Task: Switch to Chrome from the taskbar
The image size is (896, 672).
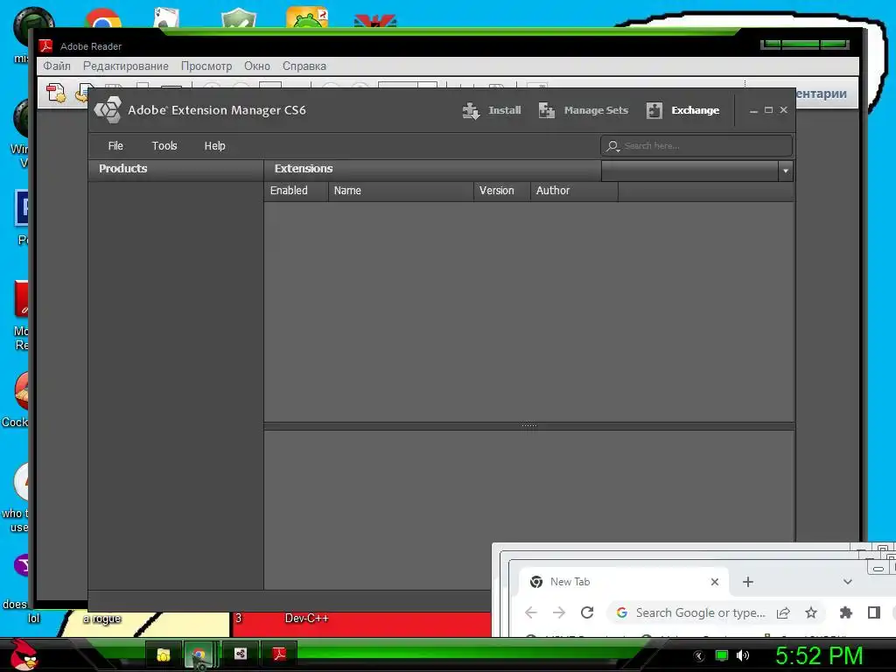Action: (199, 654)
